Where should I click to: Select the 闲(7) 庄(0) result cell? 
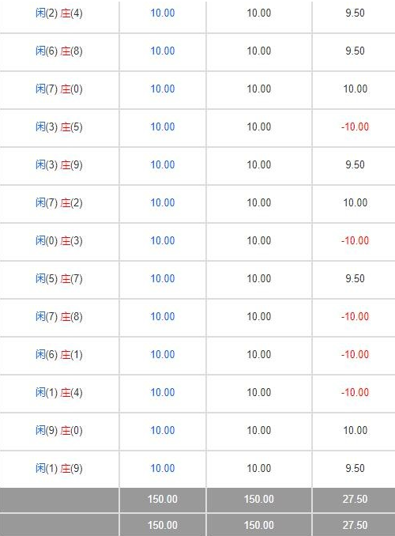pos(59,89)
